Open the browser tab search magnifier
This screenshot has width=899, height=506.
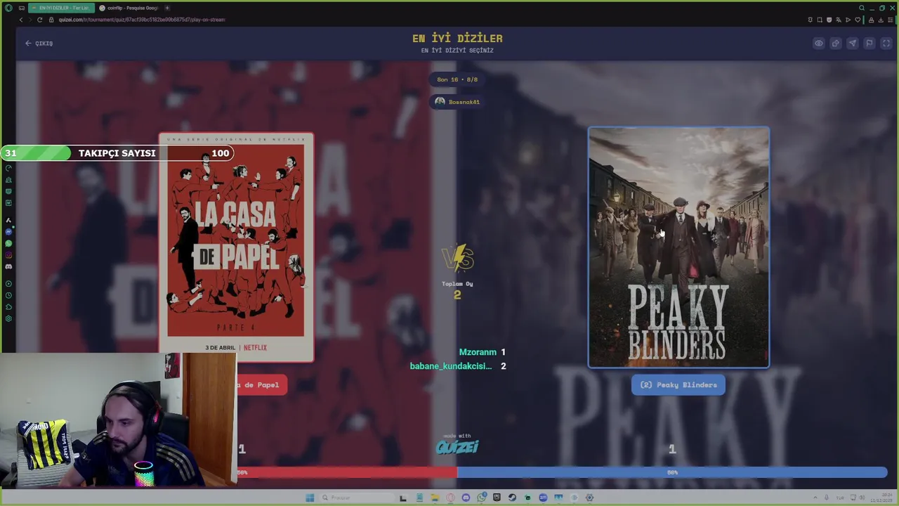pyautogui.click(x=862, y=8)
